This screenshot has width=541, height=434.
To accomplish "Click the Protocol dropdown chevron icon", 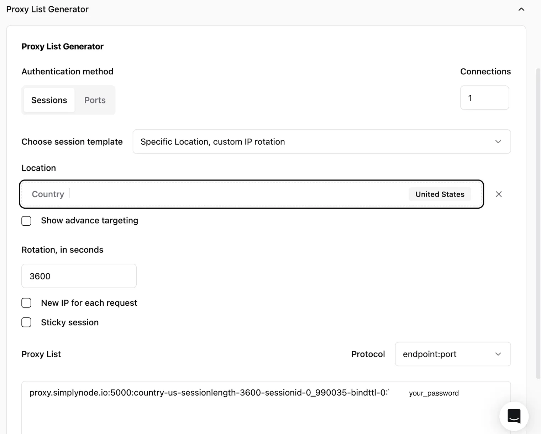I will pos(498,354).
